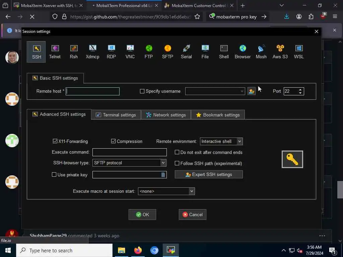Viewport: 343px width, 257px height.
Task: Select the Shell session type
Action: (224, 52)
